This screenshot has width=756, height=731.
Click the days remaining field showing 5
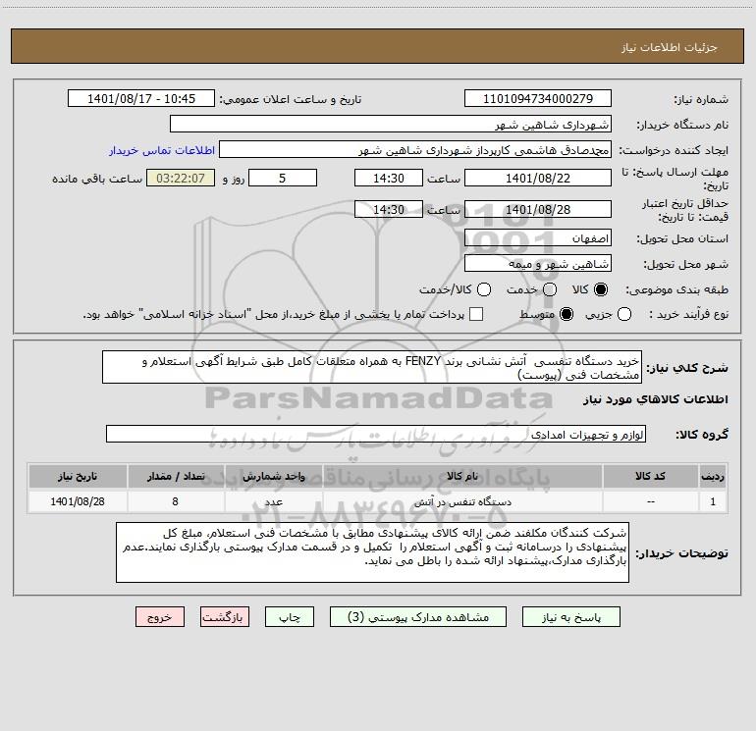[x=283, y=178]
